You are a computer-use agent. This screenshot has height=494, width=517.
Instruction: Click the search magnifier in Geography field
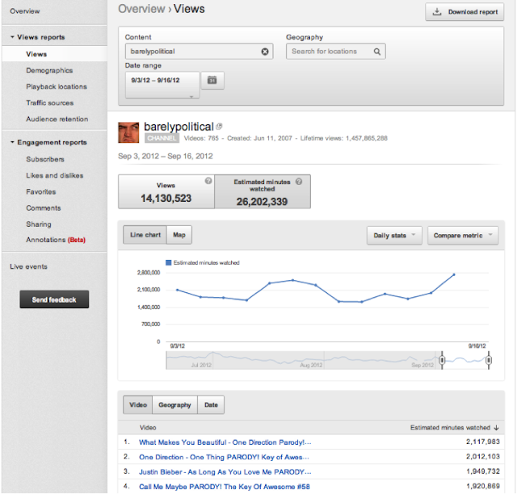pos(377,52)
